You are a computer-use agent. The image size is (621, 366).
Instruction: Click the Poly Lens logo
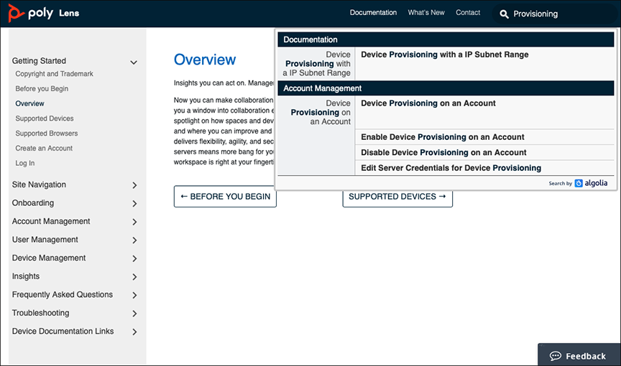[x=45, y=14]
